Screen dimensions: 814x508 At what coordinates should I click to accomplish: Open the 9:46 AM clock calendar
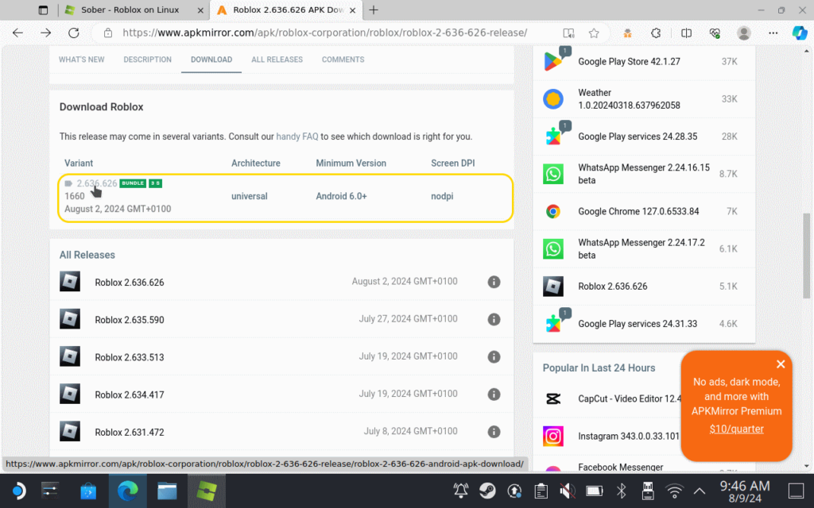tap(744, 491)
